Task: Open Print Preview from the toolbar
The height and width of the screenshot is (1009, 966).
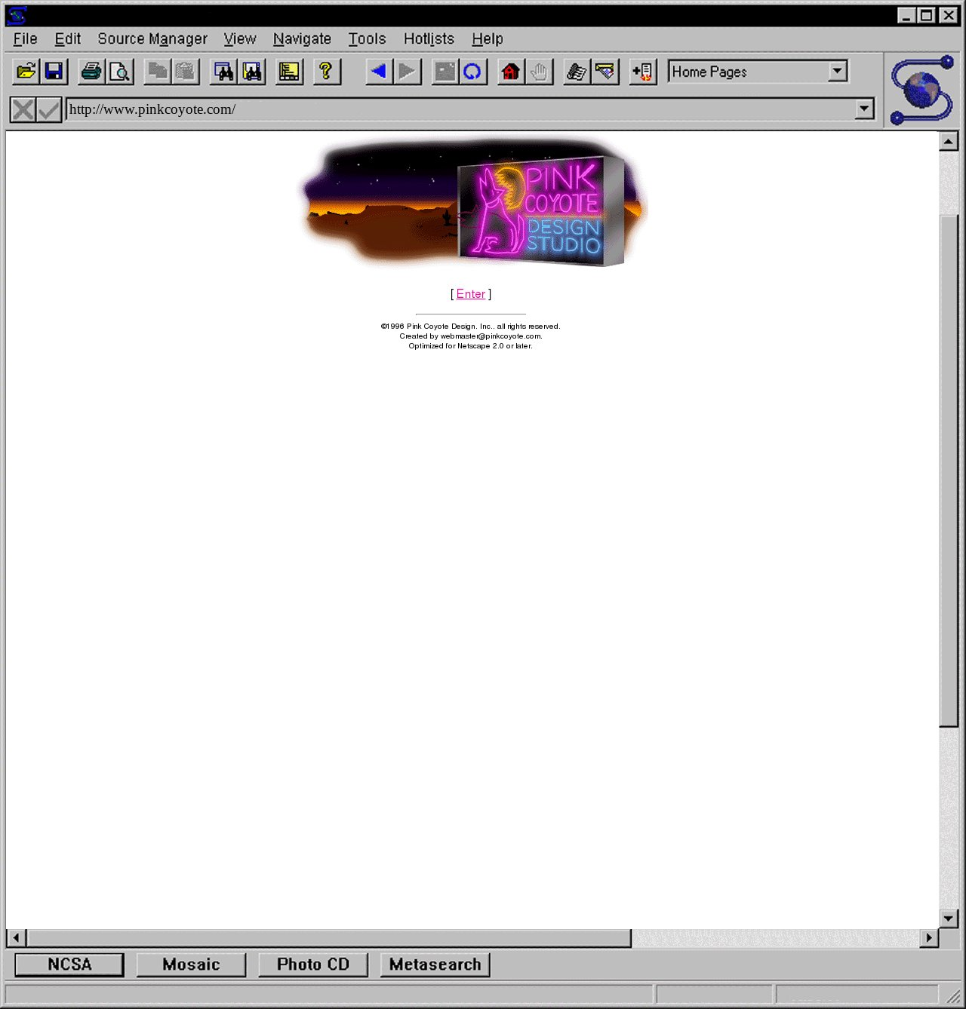Action: tap(120, 72)
